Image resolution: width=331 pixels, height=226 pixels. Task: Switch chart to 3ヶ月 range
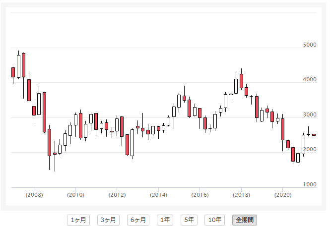coord(107,220)
